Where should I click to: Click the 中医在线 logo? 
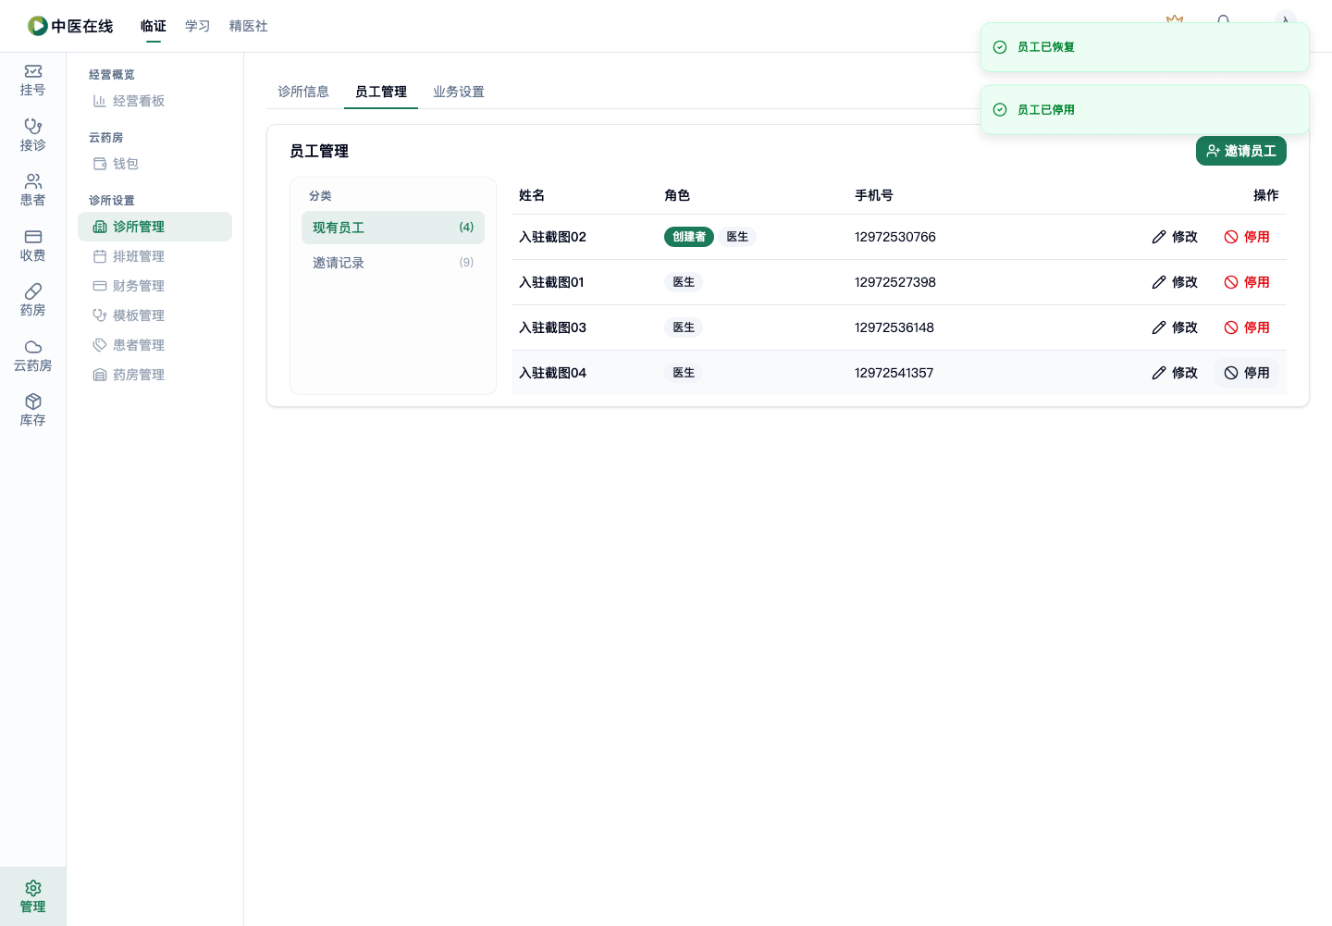70,26
